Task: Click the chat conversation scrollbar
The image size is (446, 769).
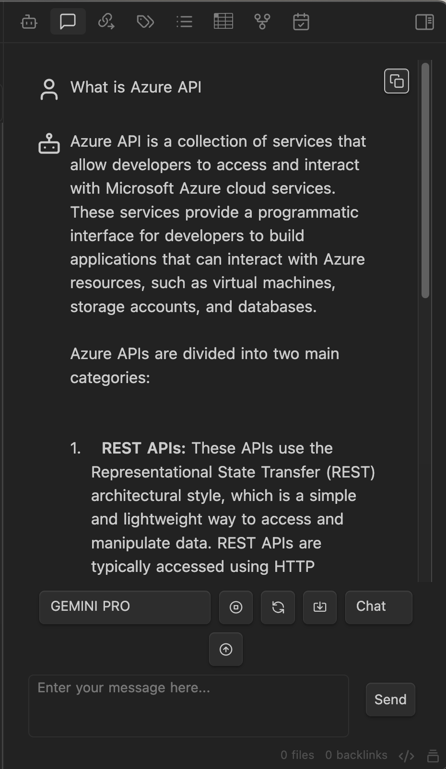Action: [x=425, y=181]
